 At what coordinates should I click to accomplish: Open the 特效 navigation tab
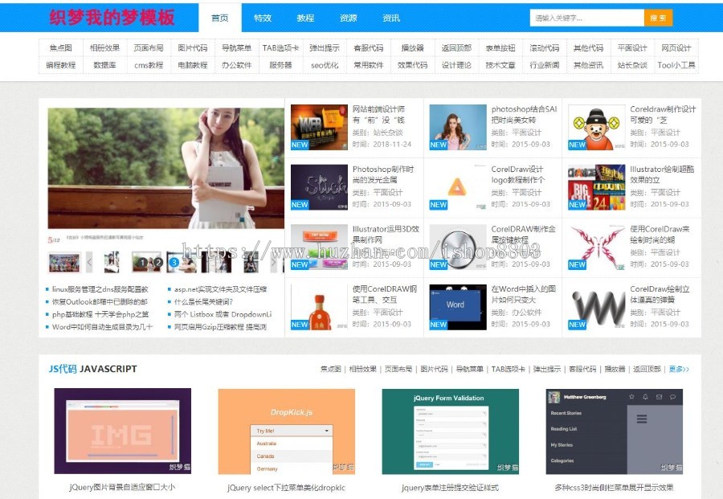263,18
